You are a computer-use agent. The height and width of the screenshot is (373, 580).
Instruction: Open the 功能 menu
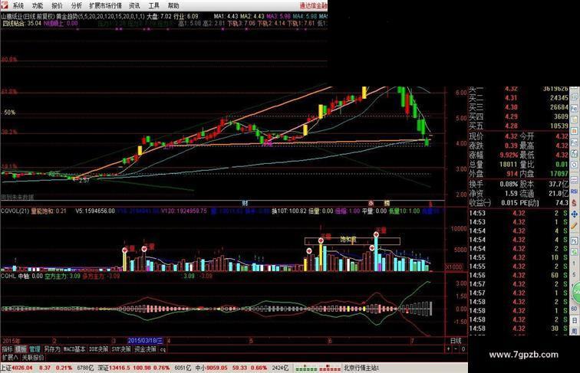pos(38,5)
